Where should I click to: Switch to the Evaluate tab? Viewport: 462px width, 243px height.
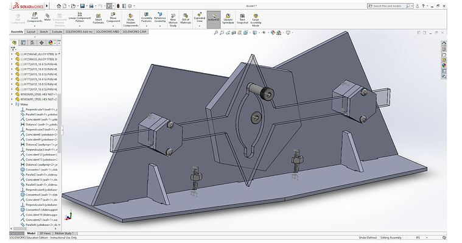57,32
